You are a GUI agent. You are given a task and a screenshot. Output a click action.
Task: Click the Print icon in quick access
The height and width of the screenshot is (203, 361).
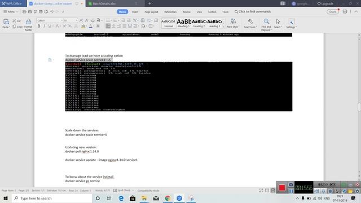[x=41, y=11]
